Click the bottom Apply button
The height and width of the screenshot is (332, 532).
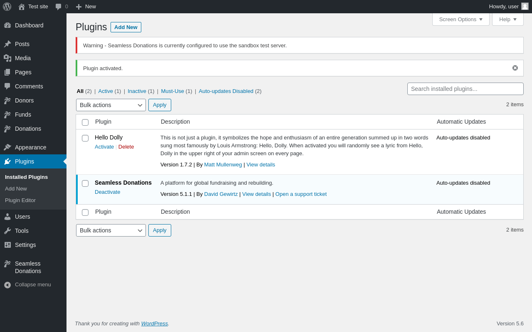pos(160,230)
